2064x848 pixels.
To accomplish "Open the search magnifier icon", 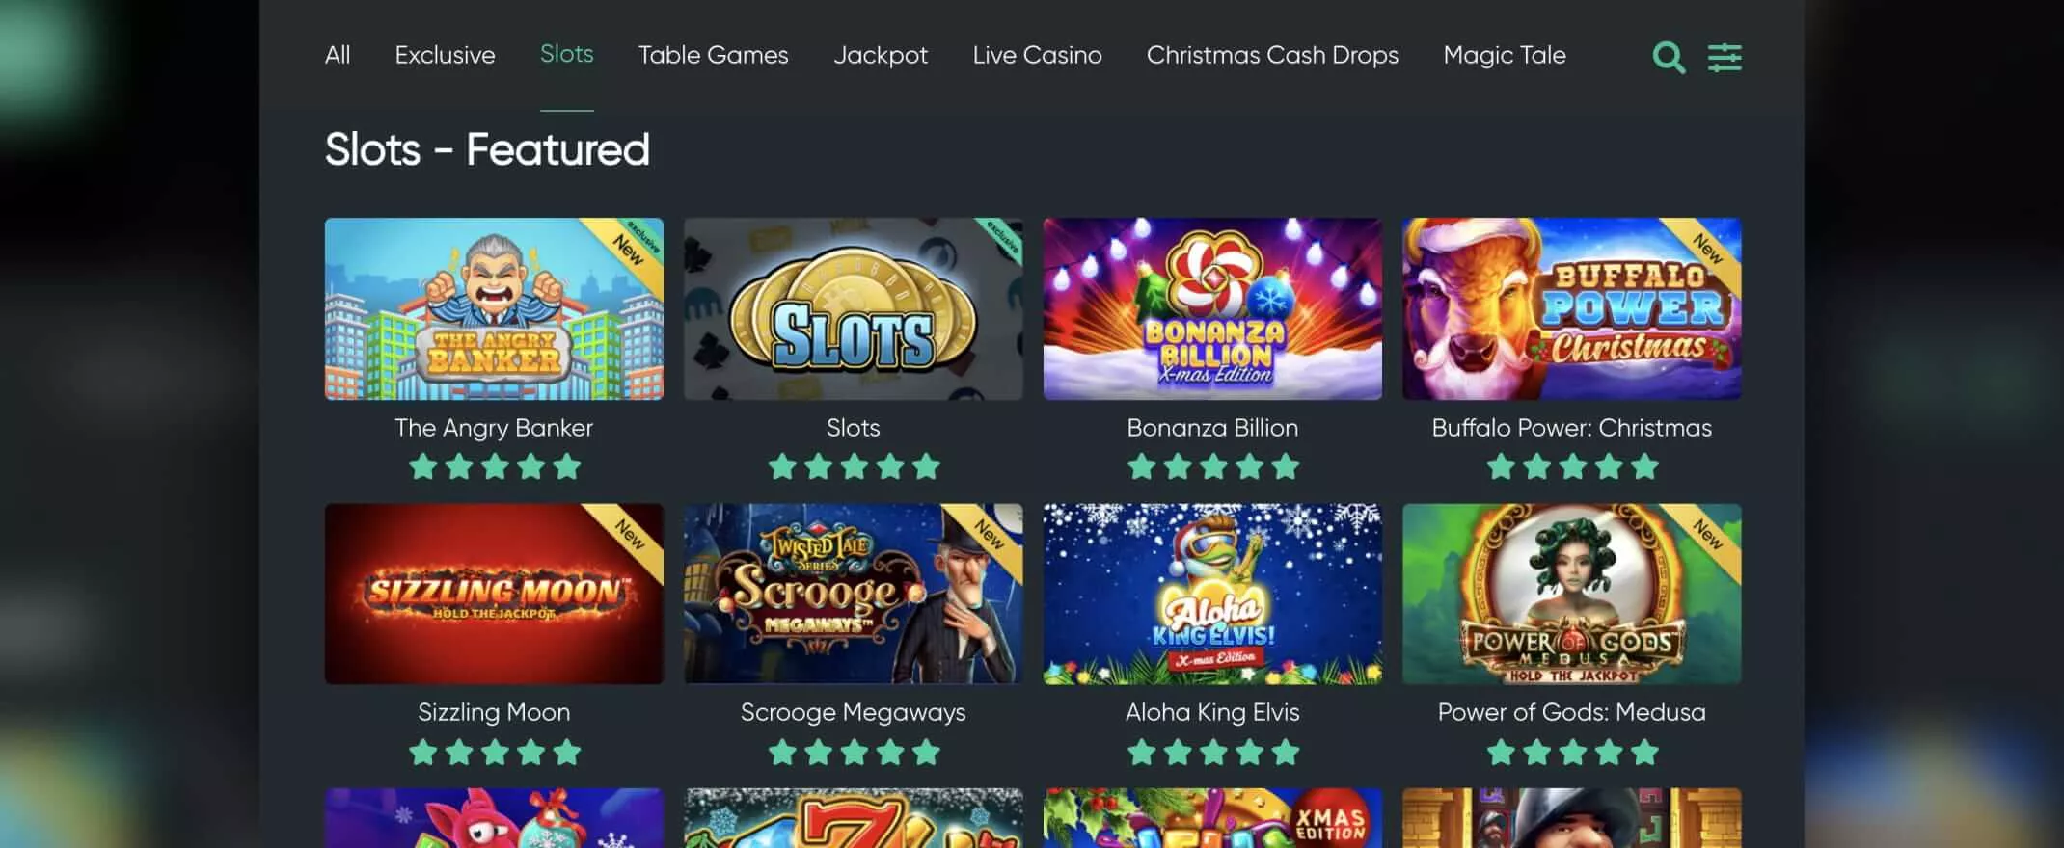I will 1669,58.
